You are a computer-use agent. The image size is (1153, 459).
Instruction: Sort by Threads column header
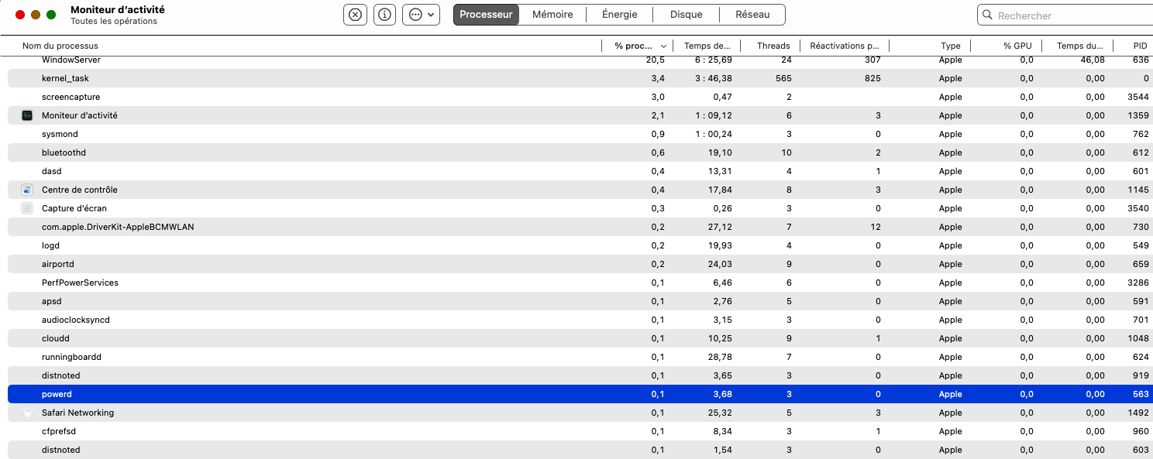click(773, 46)
